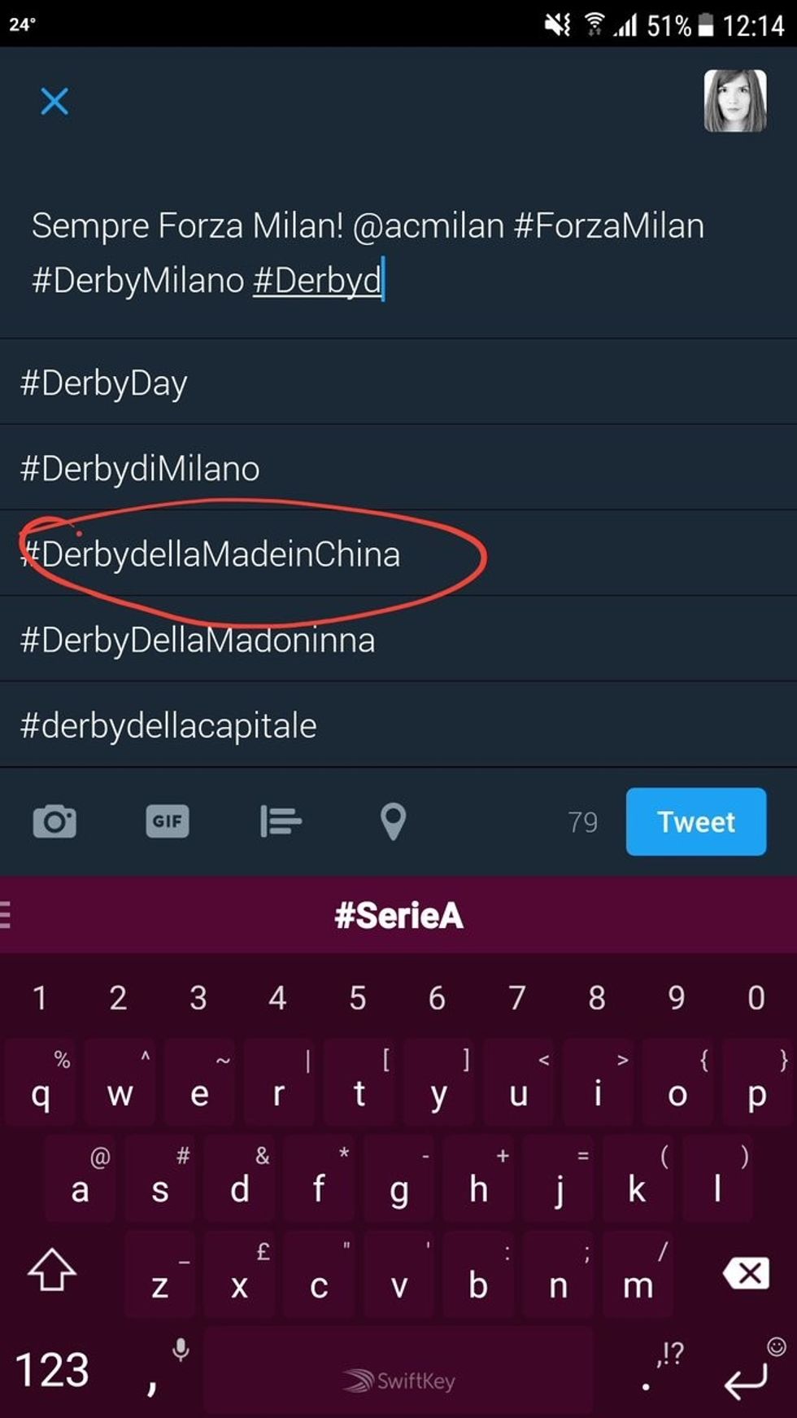Add a poll to the tweet

pos(281,821)
